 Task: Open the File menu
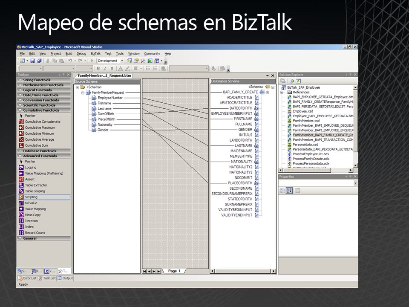(22, 54)
